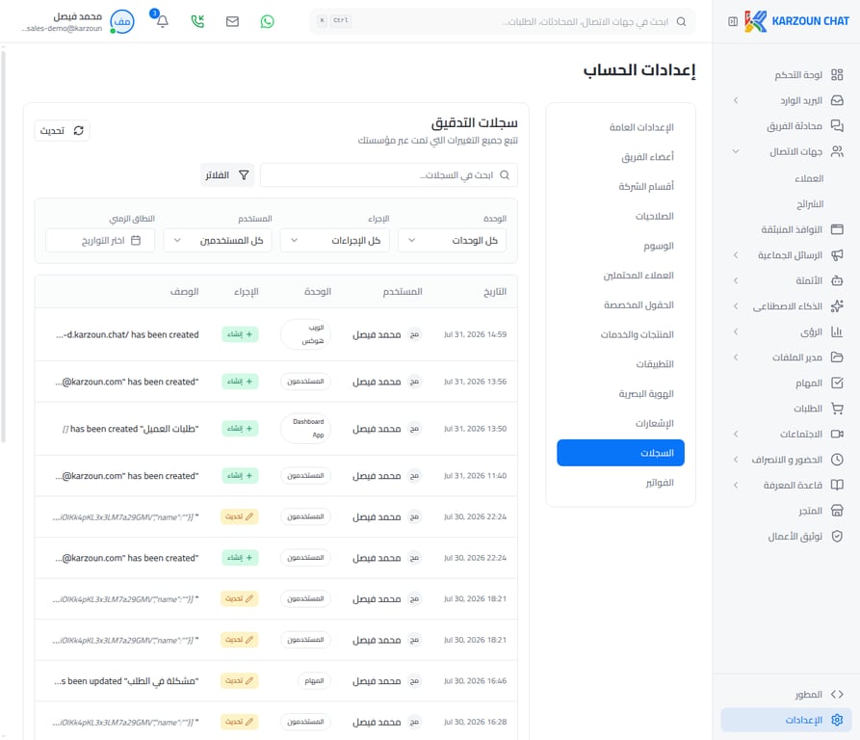860x740 pixels.
Task: Open محادثة الفريق team chat icon
Action: pyautogui.click(x=837, y=125)
